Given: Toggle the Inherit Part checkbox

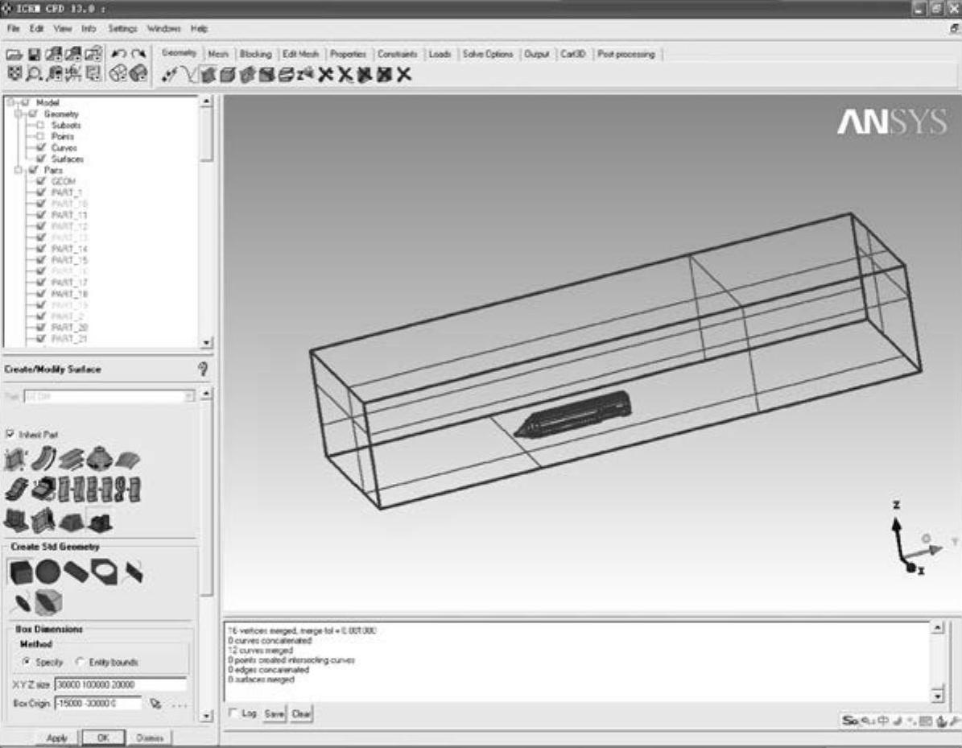Looking at the screenshot, I should coord(10,434).
